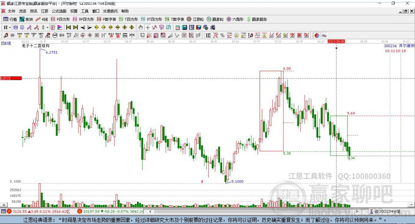Click the horizontal scrollbar right arrow
This screenshot has height=224, width=415.
point(357,211)
